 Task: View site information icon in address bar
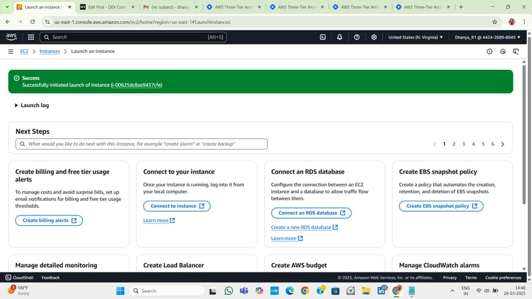click(x=47, y=22)
